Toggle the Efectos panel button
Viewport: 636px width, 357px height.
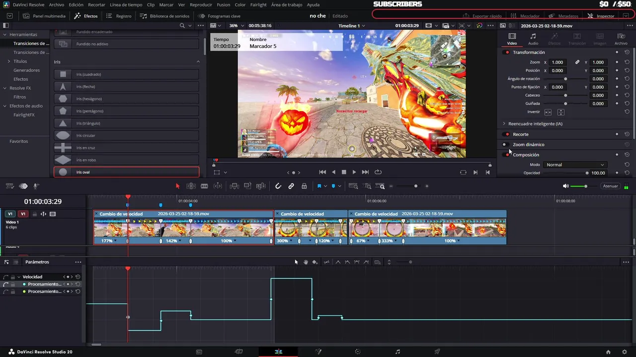(86, 16)
